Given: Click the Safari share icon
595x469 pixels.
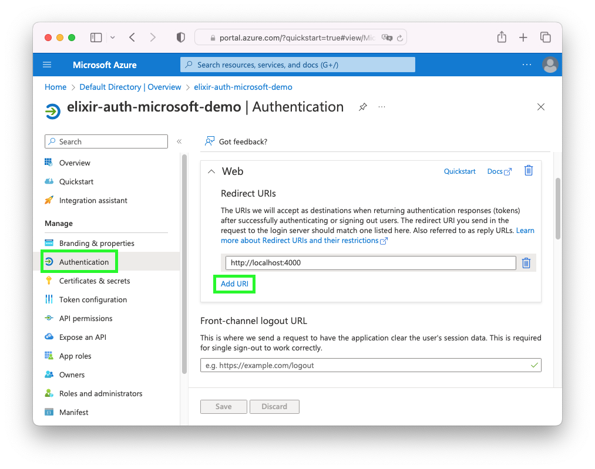Looking at the screenshot, I should 502,37.
